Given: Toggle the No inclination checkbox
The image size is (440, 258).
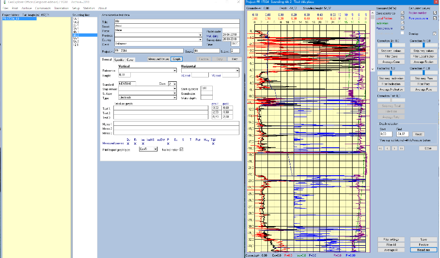Looking at the screenshot, I should 182,150.
